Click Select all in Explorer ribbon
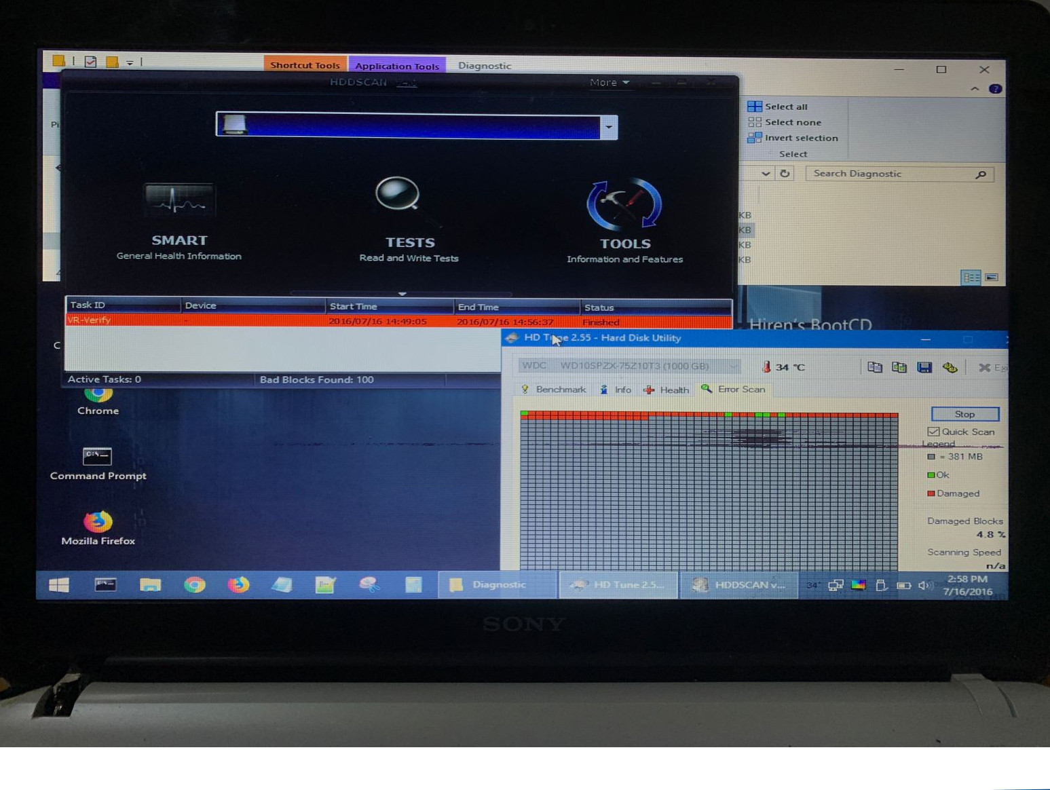 pos(778,107)
